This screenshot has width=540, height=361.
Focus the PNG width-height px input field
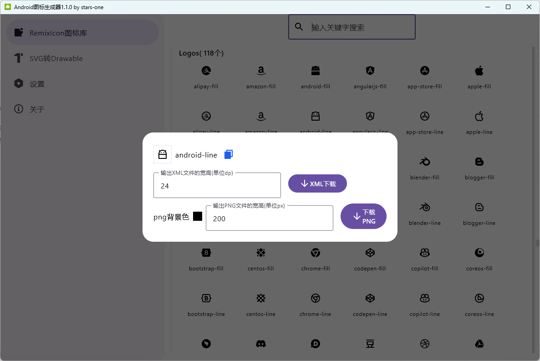(269, 218)
